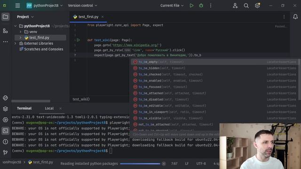Select the Terminal tool tab
Image resolution: width=301 pixels, height=169 pixels.
[x=24, y=108]
